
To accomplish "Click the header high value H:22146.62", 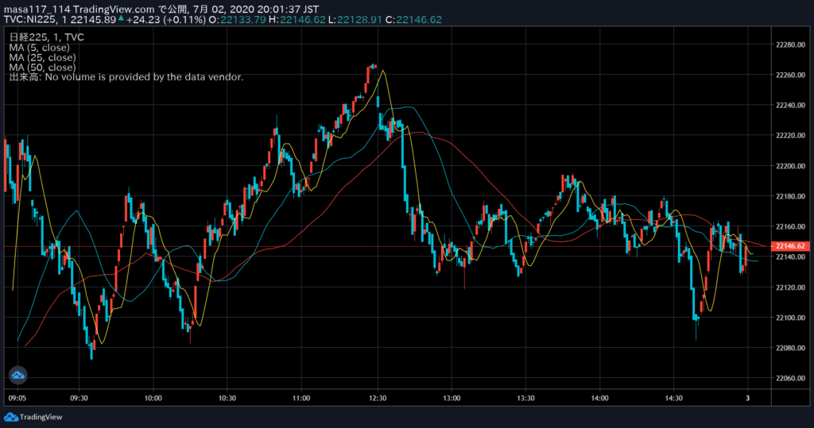I will click(297, 20).
